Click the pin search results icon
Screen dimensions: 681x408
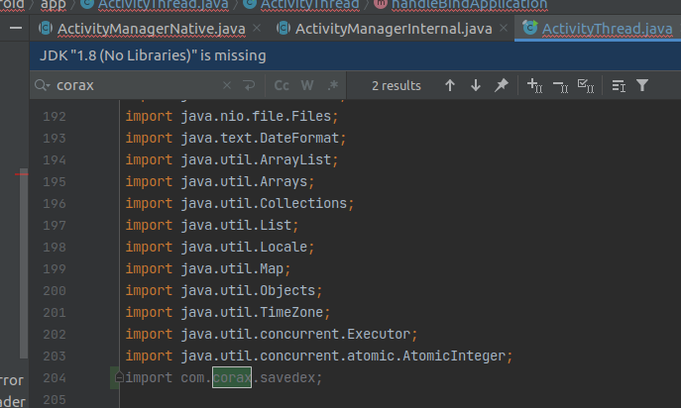[x=502, y=86]
